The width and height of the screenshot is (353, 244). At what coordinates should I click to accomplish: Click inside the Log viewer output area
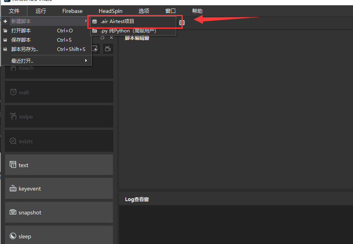coord(236,225)
